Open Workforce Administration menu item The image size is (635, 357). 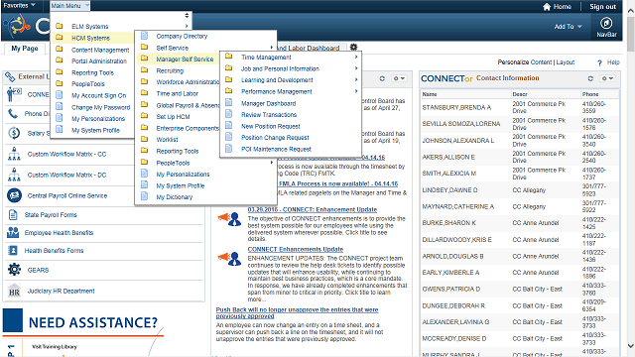[188, 81]
